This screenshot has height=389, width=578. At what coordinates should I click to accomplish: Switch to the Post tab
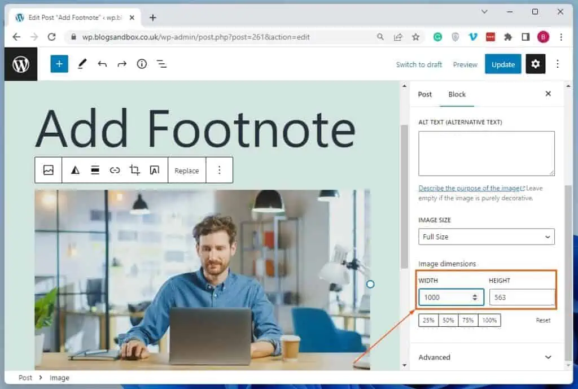tap(424, 94)
